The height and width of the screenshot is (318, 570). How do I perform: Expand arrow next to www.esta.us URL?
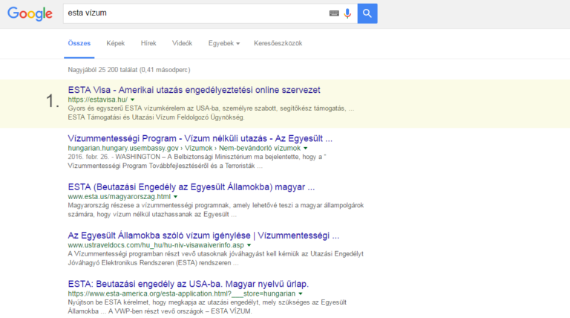[176, 197]
